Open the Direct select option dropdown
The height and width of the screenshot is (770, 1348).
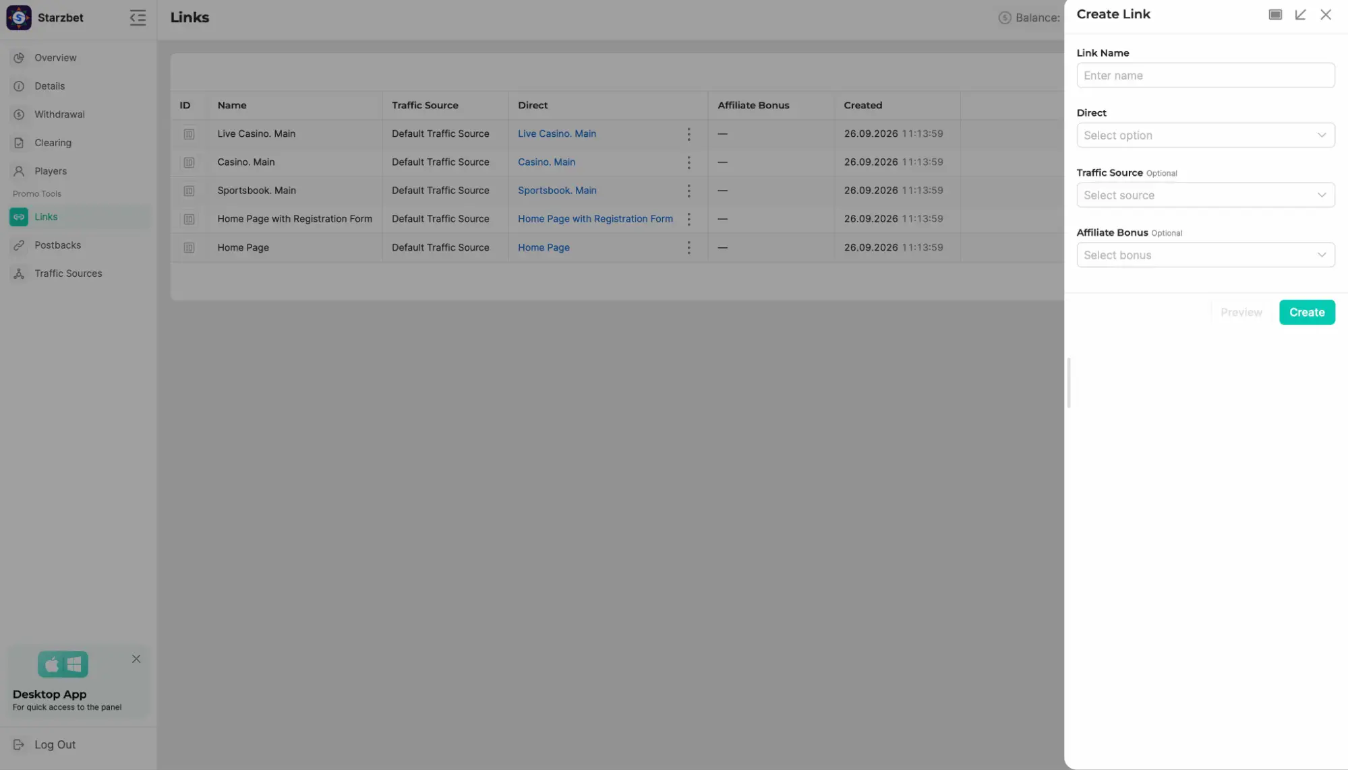(1205, 135)
